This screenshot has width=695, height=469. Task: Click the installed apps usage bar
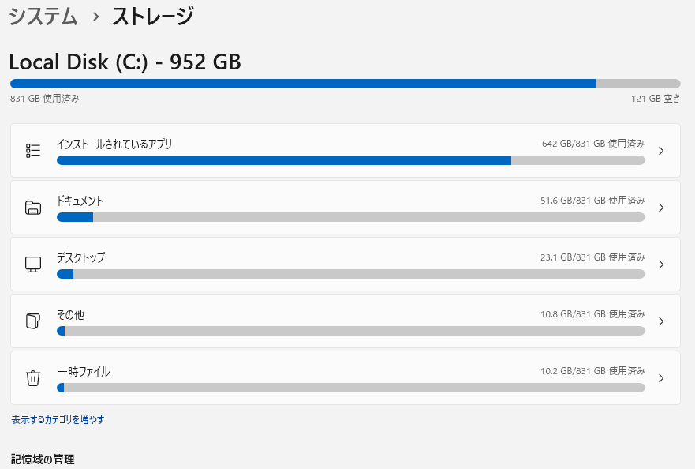pyautogui.click(x=350, y=160)
